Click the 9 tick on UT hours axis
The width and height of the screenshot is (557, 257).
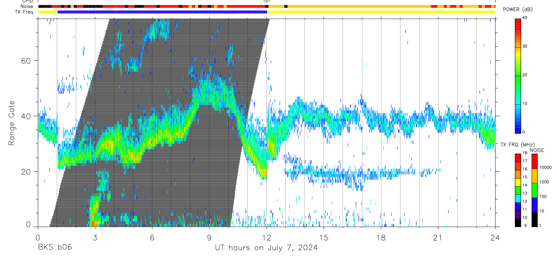pyautogui.click(x=209, y=238)
